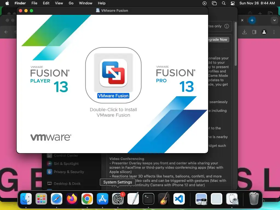Launch Safari from the Dock
This screenshot has height=210, width=280.
(x=57, y=199)
